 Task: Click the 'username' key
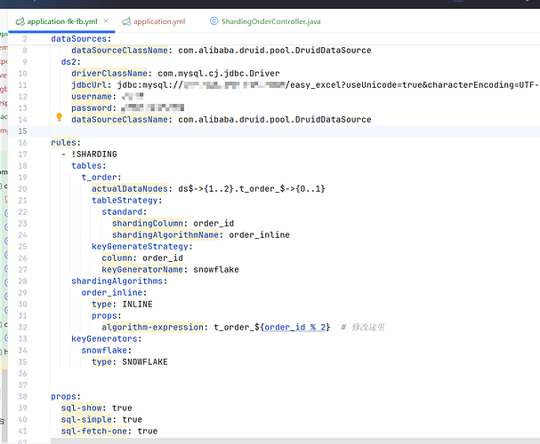(92, 97)
